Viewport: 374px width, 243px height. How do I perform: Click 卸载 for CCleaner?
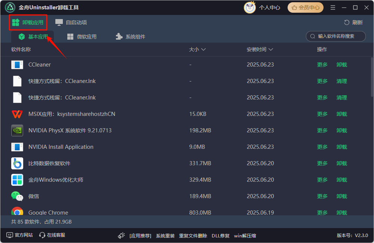[341, 65]
